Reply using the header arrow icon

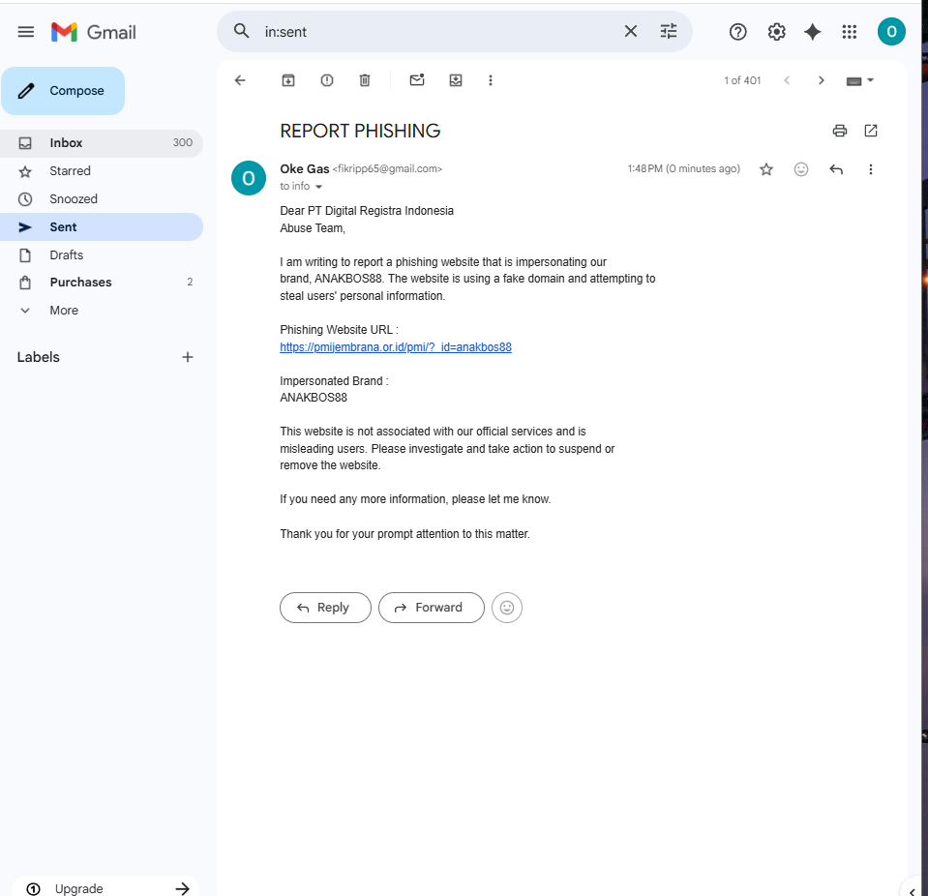click(x=836, y=169)
